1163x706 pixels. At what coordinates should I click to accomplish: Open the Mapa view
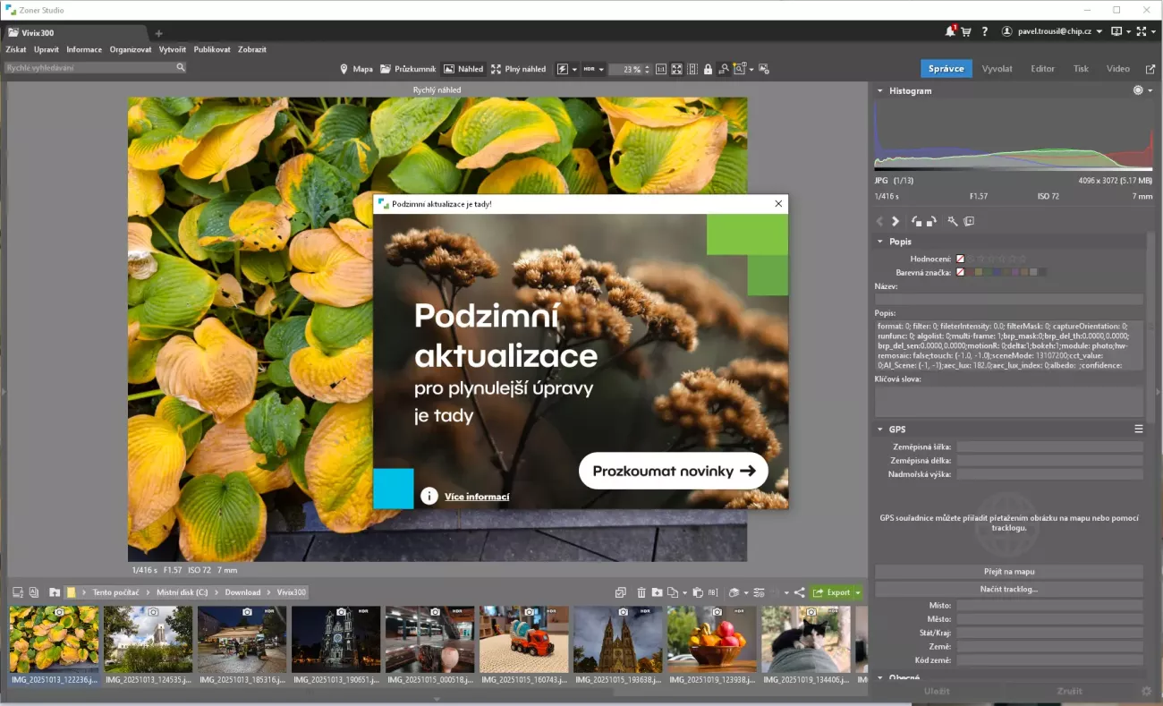pos(356,69)
